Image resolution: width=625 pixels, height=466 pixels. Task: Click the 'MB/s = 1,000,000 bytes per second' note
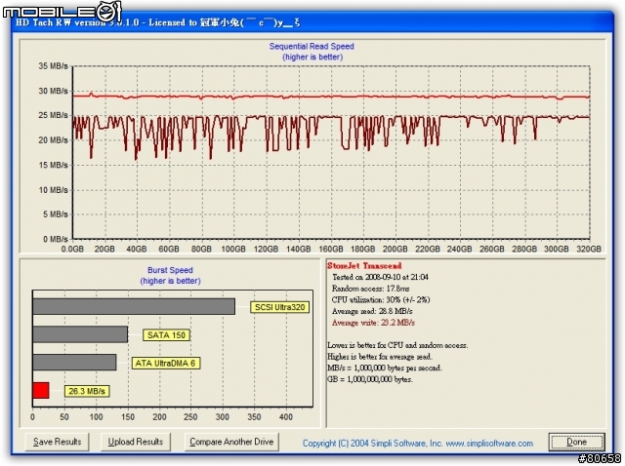pos(385,368)
